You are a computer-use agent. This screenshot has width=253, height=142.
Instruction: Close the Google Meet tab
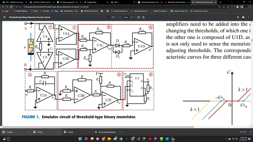[x=107, y=2]
